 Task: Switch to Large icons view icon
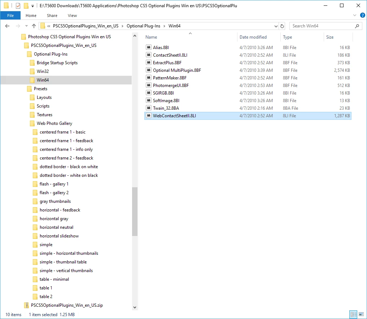[361, 314]
